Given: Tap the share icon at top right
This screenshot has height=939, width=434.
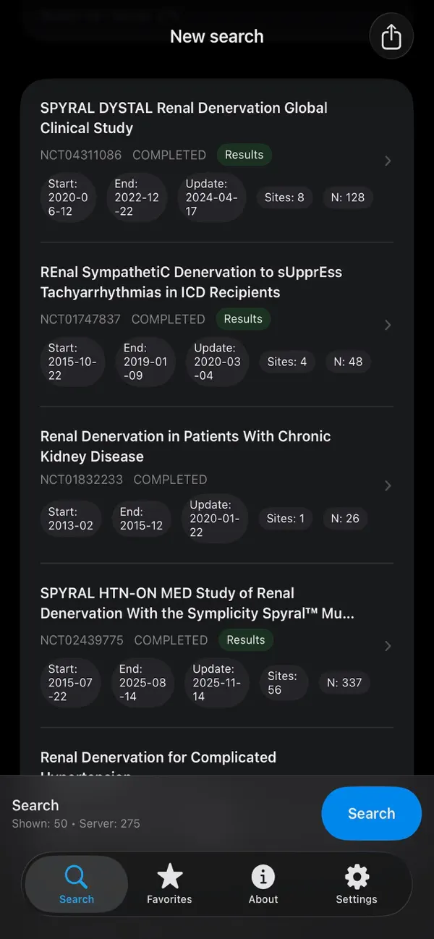Looking at the screenshot, I should tap(391, 36).
